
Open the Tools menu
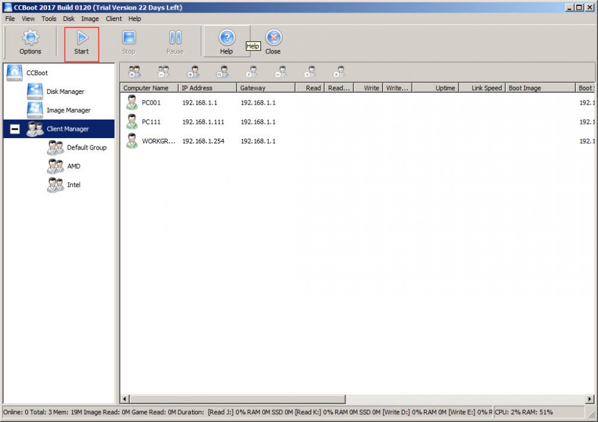(x=49, y=19)
